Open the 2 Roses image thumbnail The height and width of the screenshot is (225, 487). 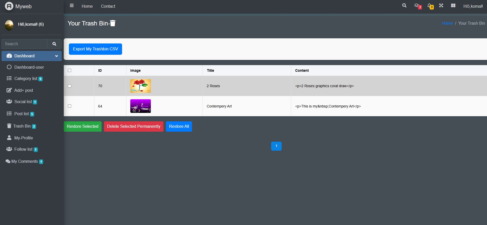click(141, 86)
